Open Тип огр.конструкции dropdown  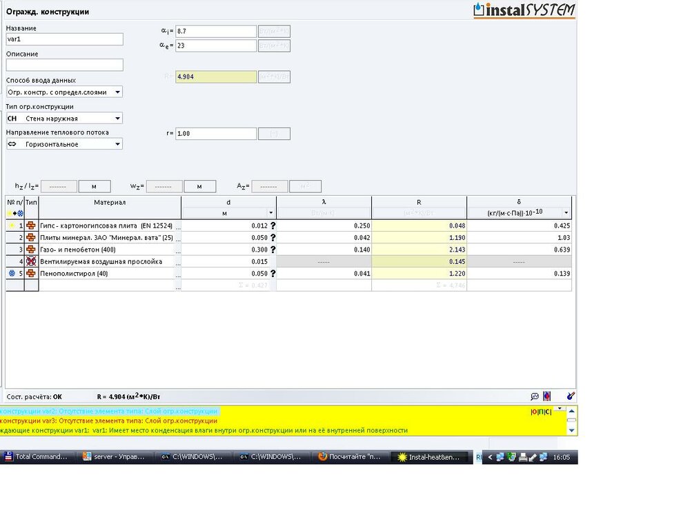[x=117, y=119]
